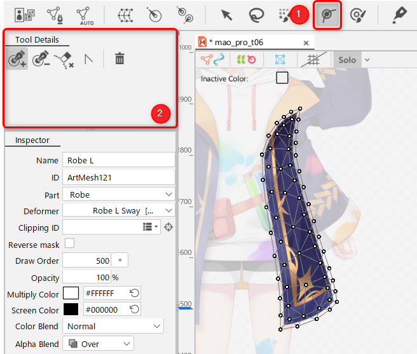Toggle the Solo display button

pos(347,60)
